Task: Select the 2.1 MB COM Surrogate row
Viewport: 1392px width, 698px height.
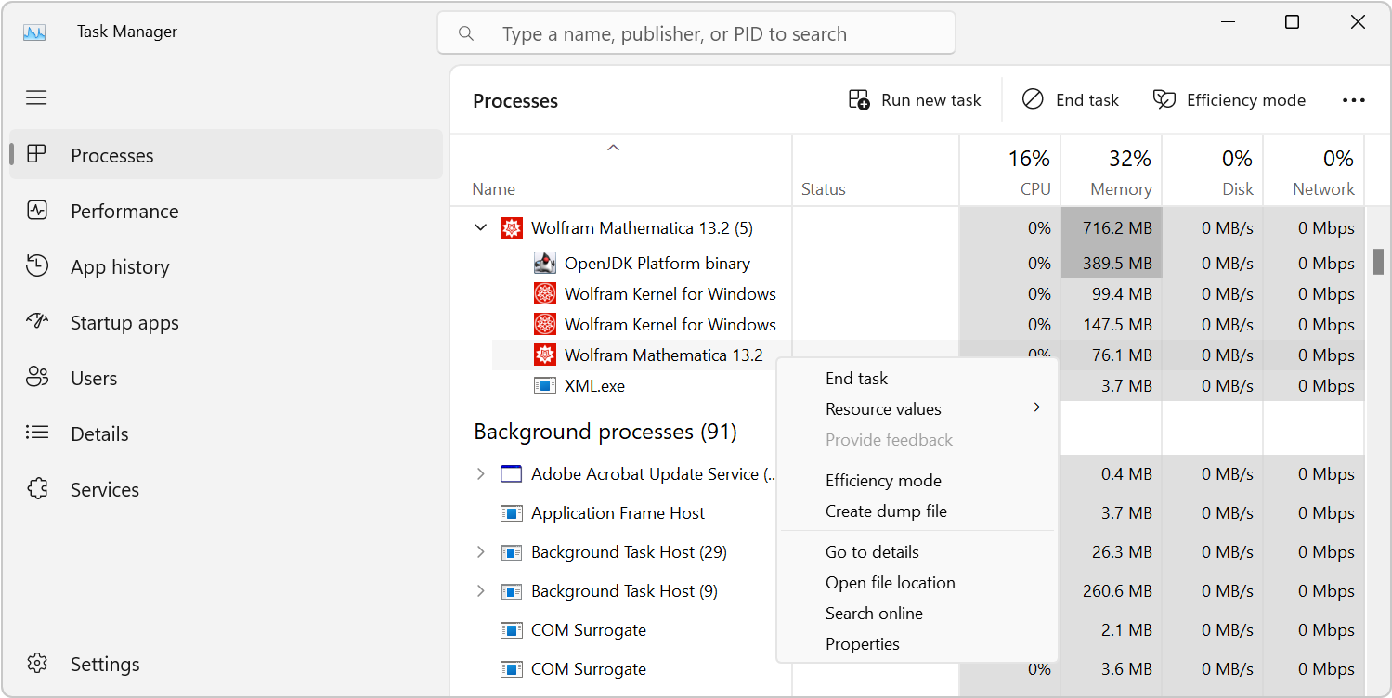Action: (907, 630)
